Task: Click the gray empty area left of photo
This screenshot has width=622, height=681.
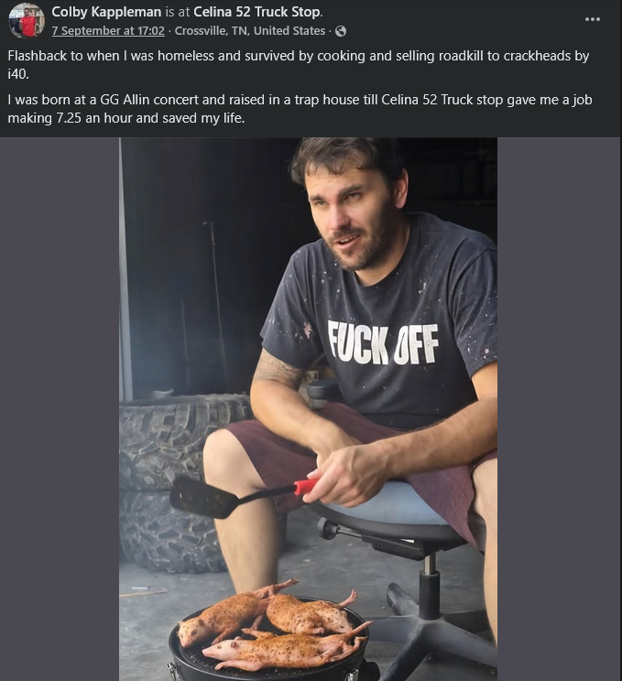Action: tap(60, 409)
